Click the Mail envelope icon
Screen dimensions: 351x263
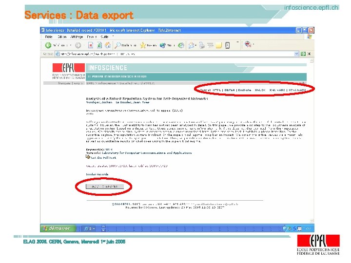[191, 45]
